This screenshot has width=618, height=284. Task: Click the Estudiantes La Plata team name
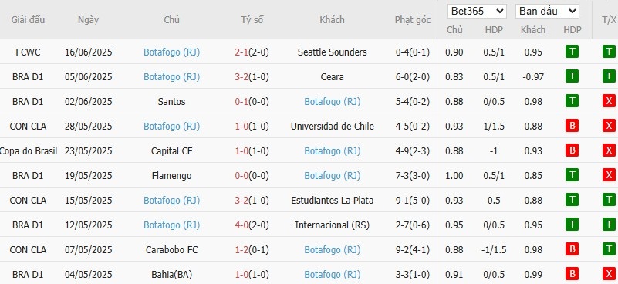[x=333, y=201]
